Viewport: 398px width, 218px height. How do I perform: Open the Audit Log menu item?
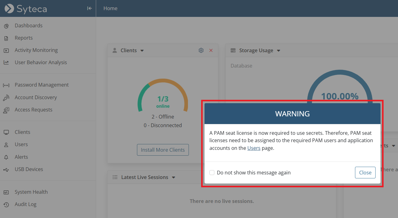(25, 204)
